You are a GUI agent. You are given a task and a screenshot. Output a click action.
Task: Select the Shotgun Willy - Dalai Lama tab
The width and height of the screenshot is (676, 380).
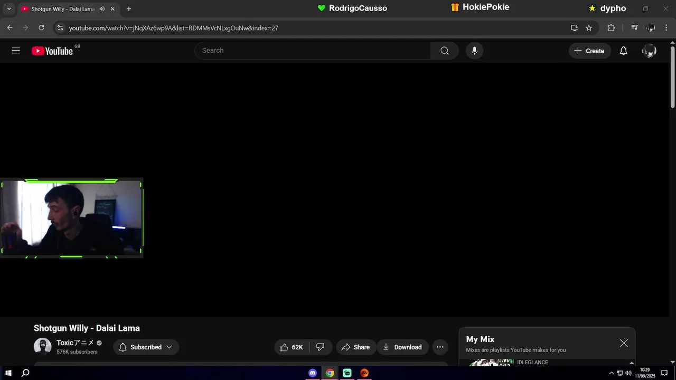(62, 9)
